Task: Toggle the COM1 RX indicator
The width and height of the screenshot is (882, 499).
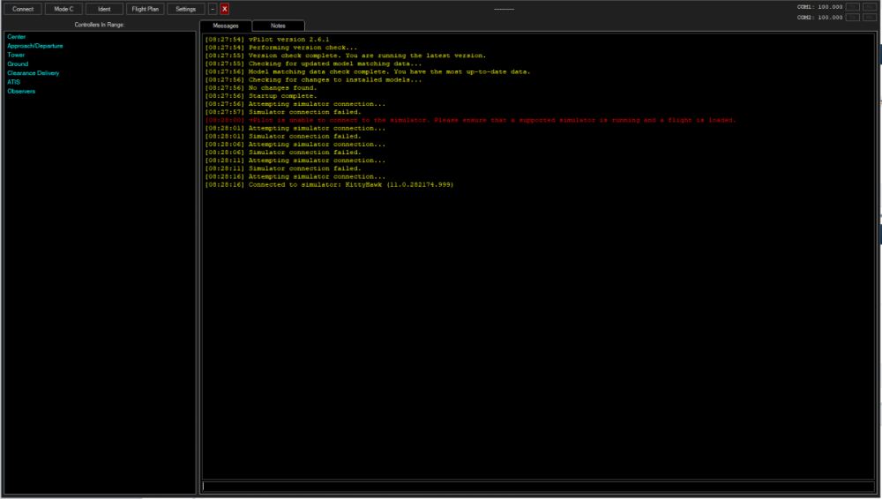Action: point(870,6)
